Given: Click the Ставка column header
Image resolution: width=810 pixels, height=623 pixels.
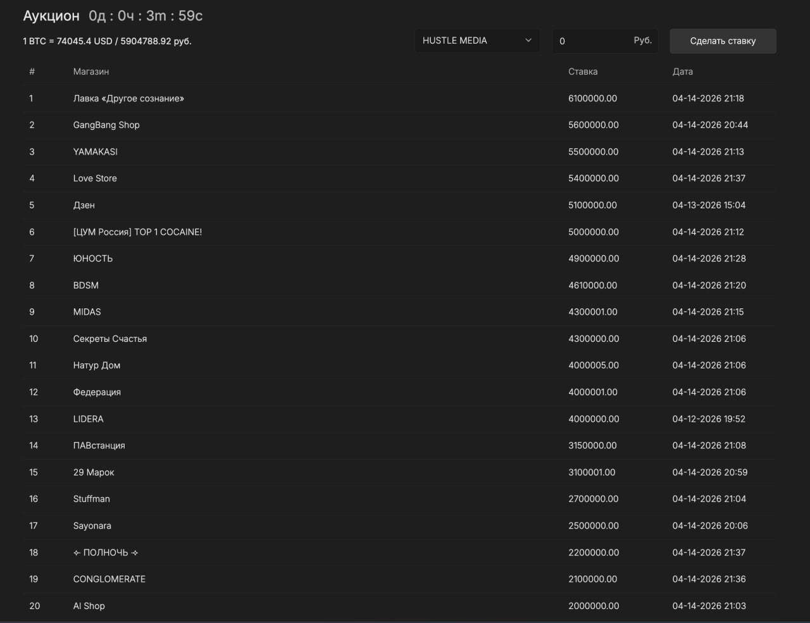Looking at the screenshot, I should 582,72.
